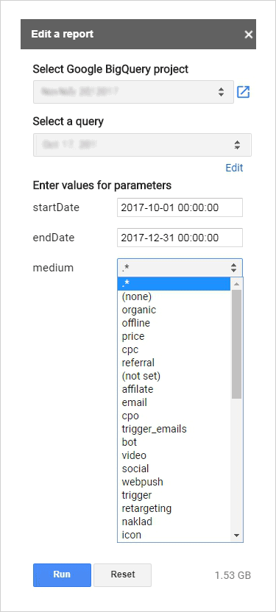Viewport: 276px width, 612px height.
Task: Click the Edit query link
Action: (234, 168)
